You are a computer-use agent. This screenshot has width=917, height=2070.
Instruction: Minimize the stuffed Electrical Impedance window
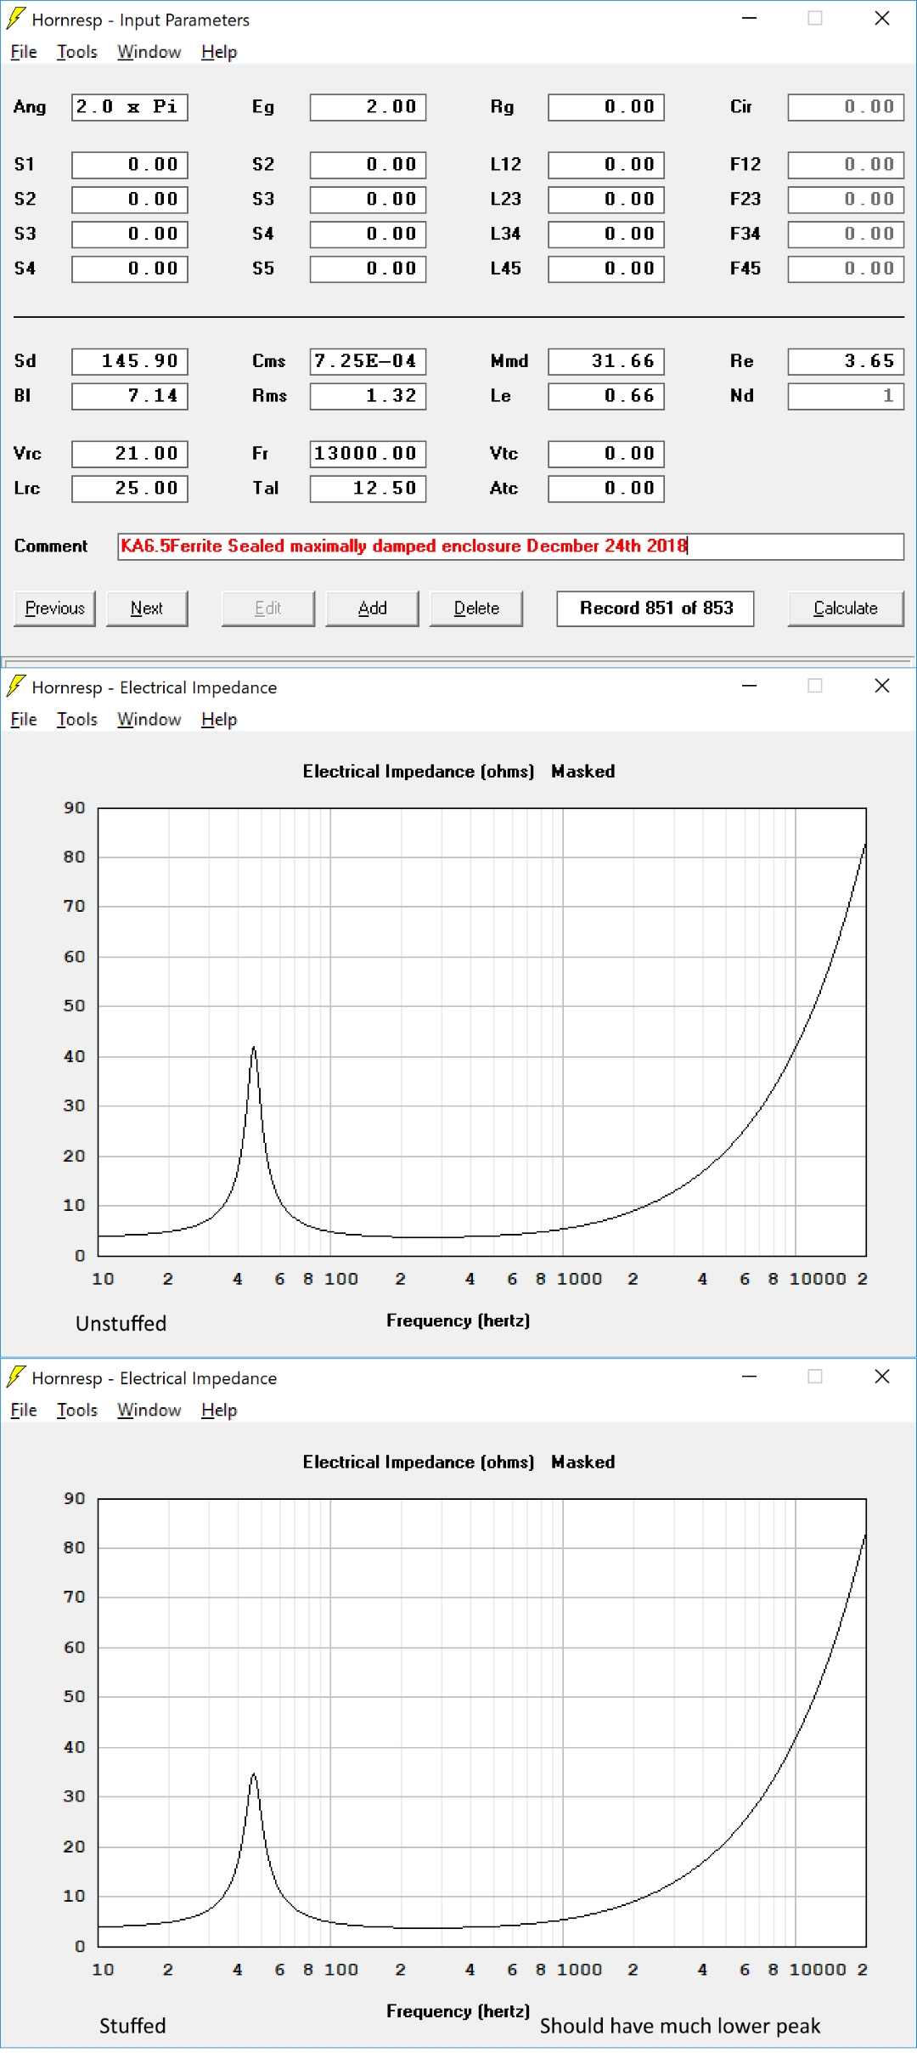(x=749, y=1377)
